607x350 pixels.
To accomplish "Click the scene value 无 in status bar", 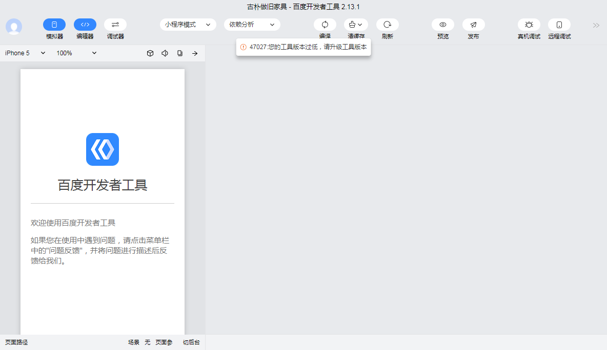I will point(148,342).
